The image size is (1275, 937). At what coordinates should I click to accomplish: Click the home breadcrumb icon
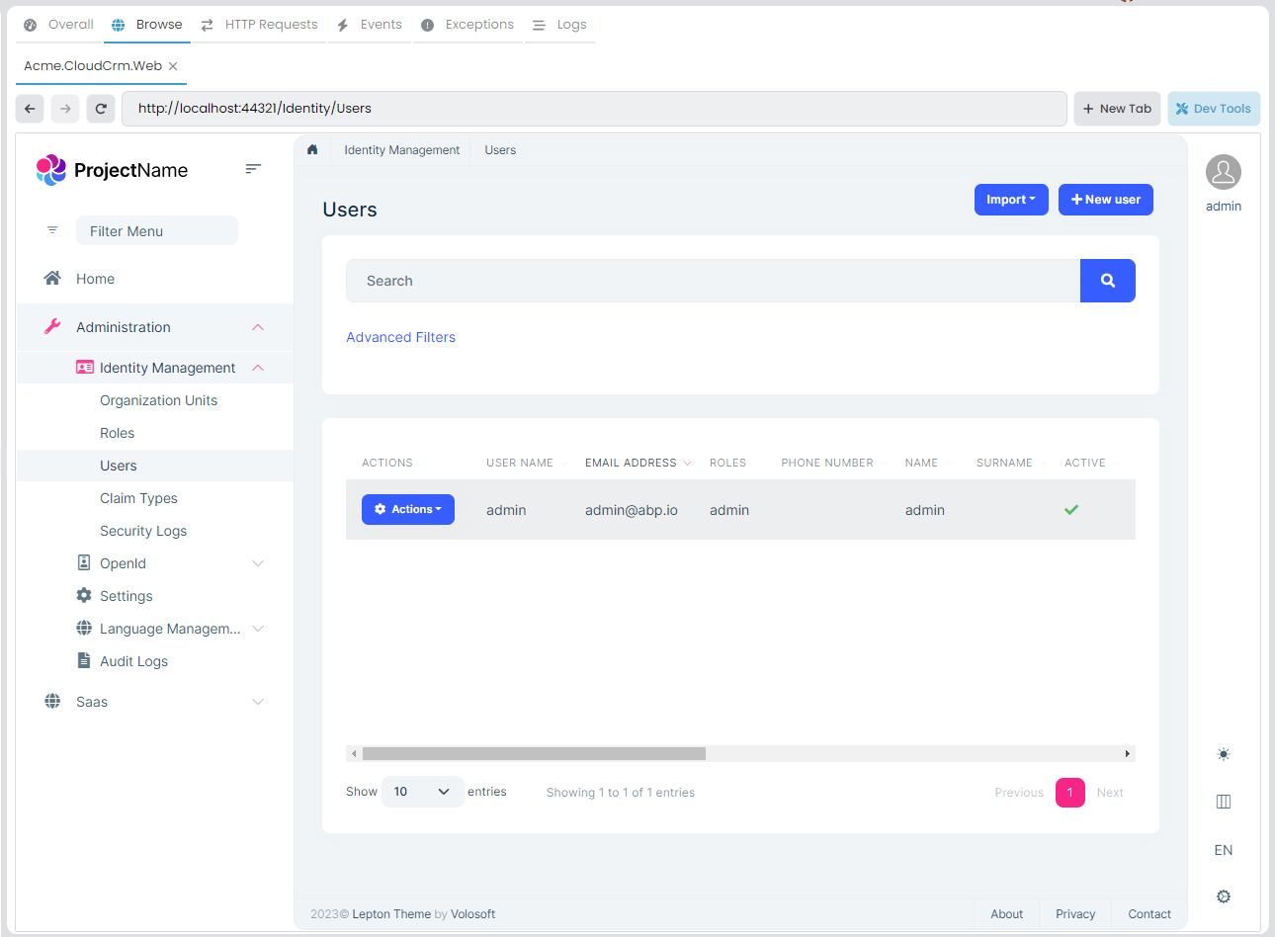tap(312, 150)
